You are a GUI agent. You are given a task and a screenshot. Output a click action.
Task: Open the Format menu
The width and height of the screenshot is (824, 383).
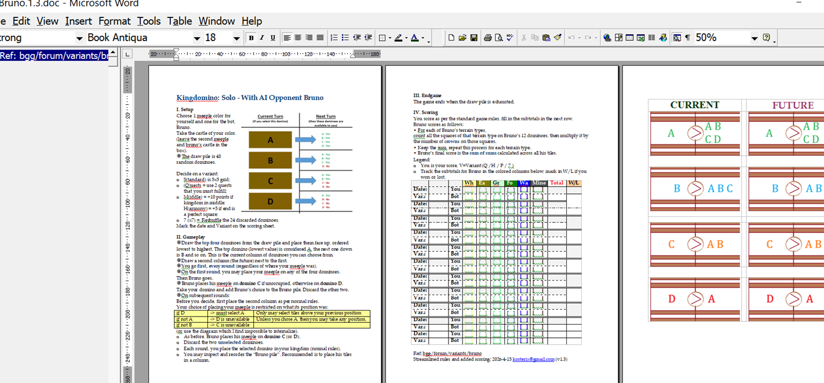point(114,21)
